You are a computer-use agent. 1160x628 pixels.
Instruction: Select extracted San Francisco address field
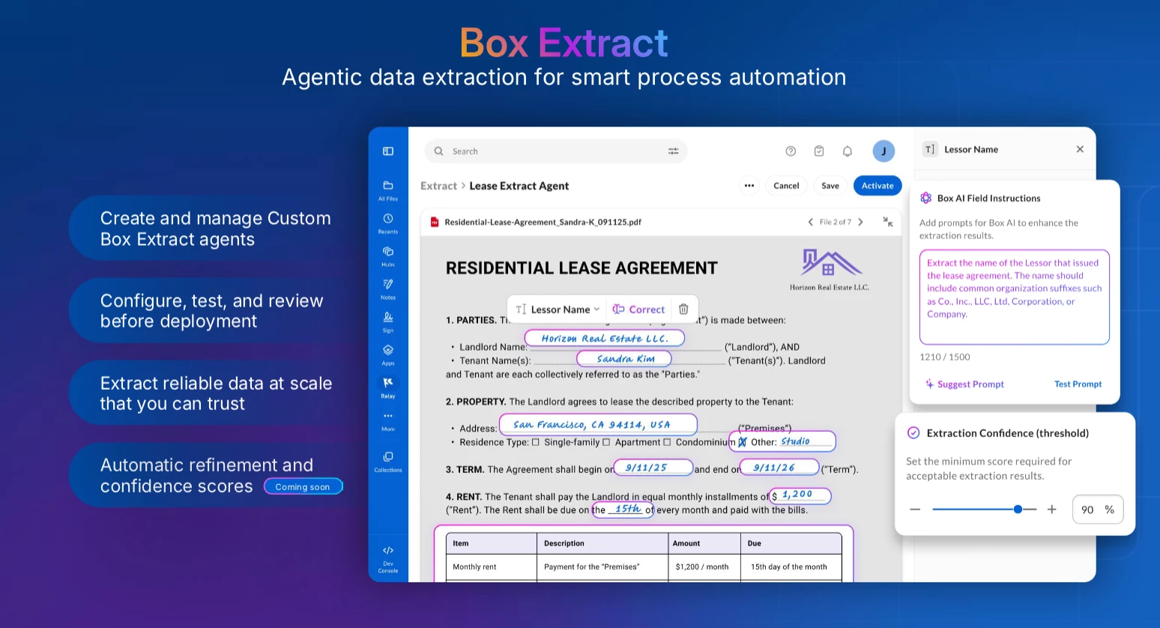598,424
